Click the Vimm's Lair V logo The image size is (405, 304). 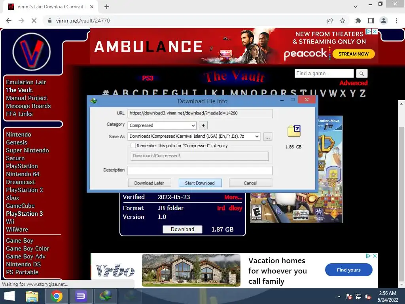(32, 51)
